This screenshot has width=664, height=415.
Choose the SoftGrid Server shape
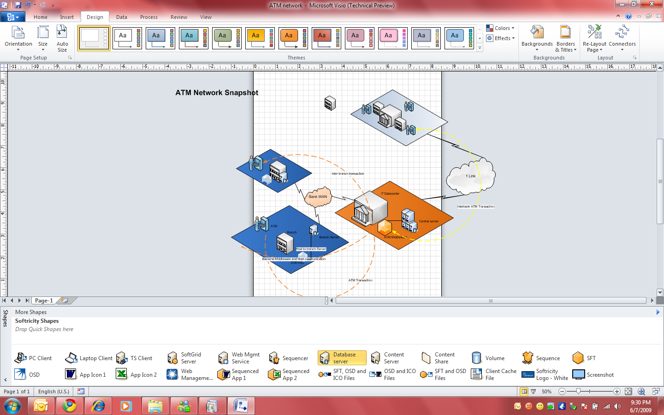[x=184, y=358]
